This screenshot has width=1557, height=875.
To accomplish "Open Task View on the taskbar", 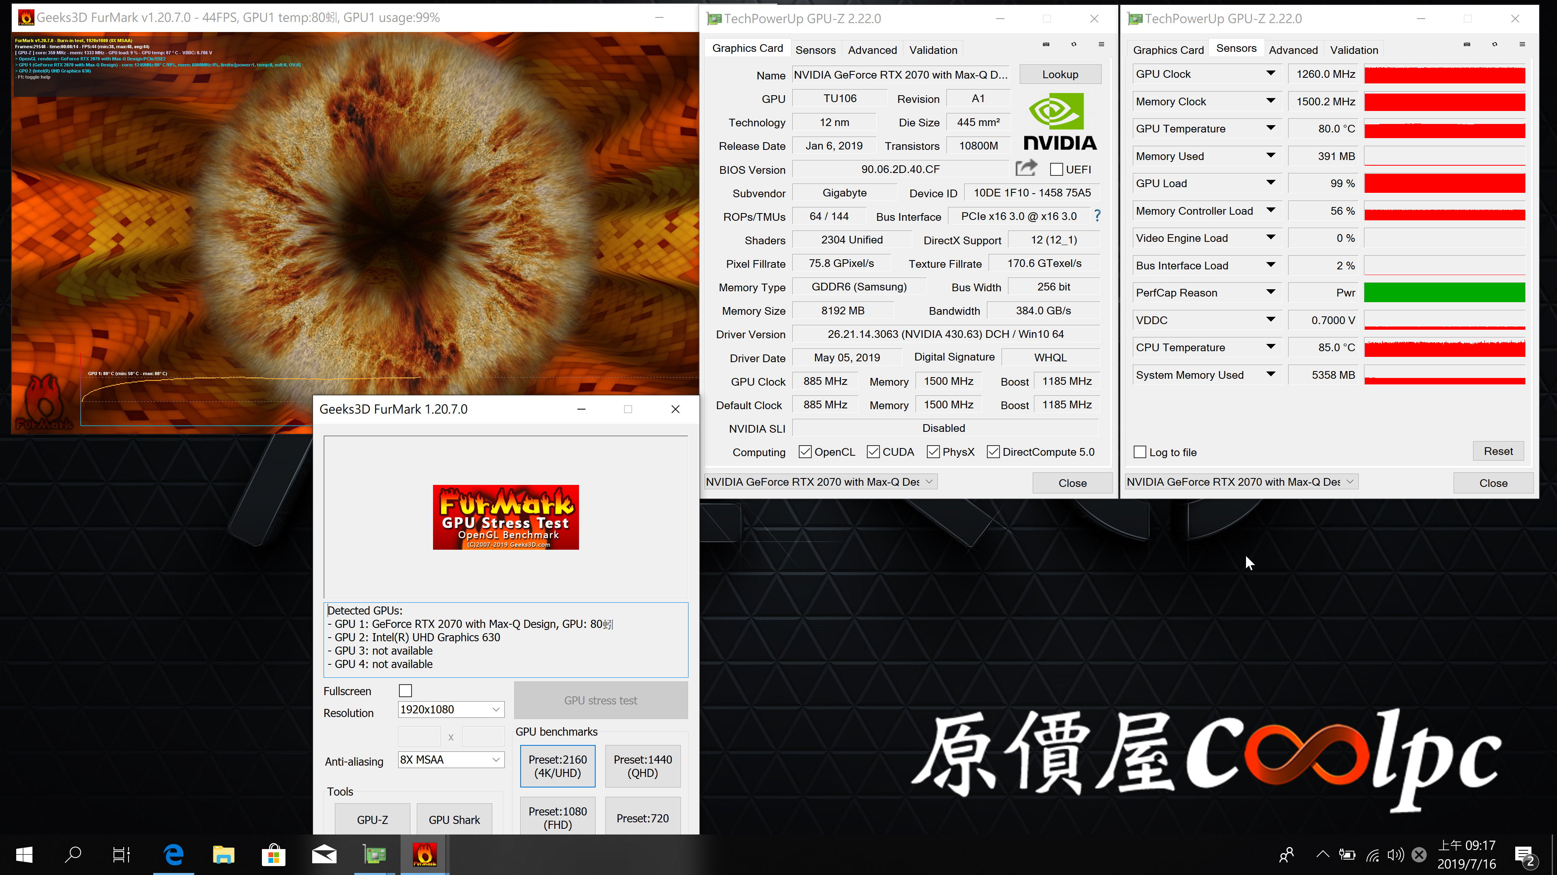I will pyautogui.click(x=122, y=854).
